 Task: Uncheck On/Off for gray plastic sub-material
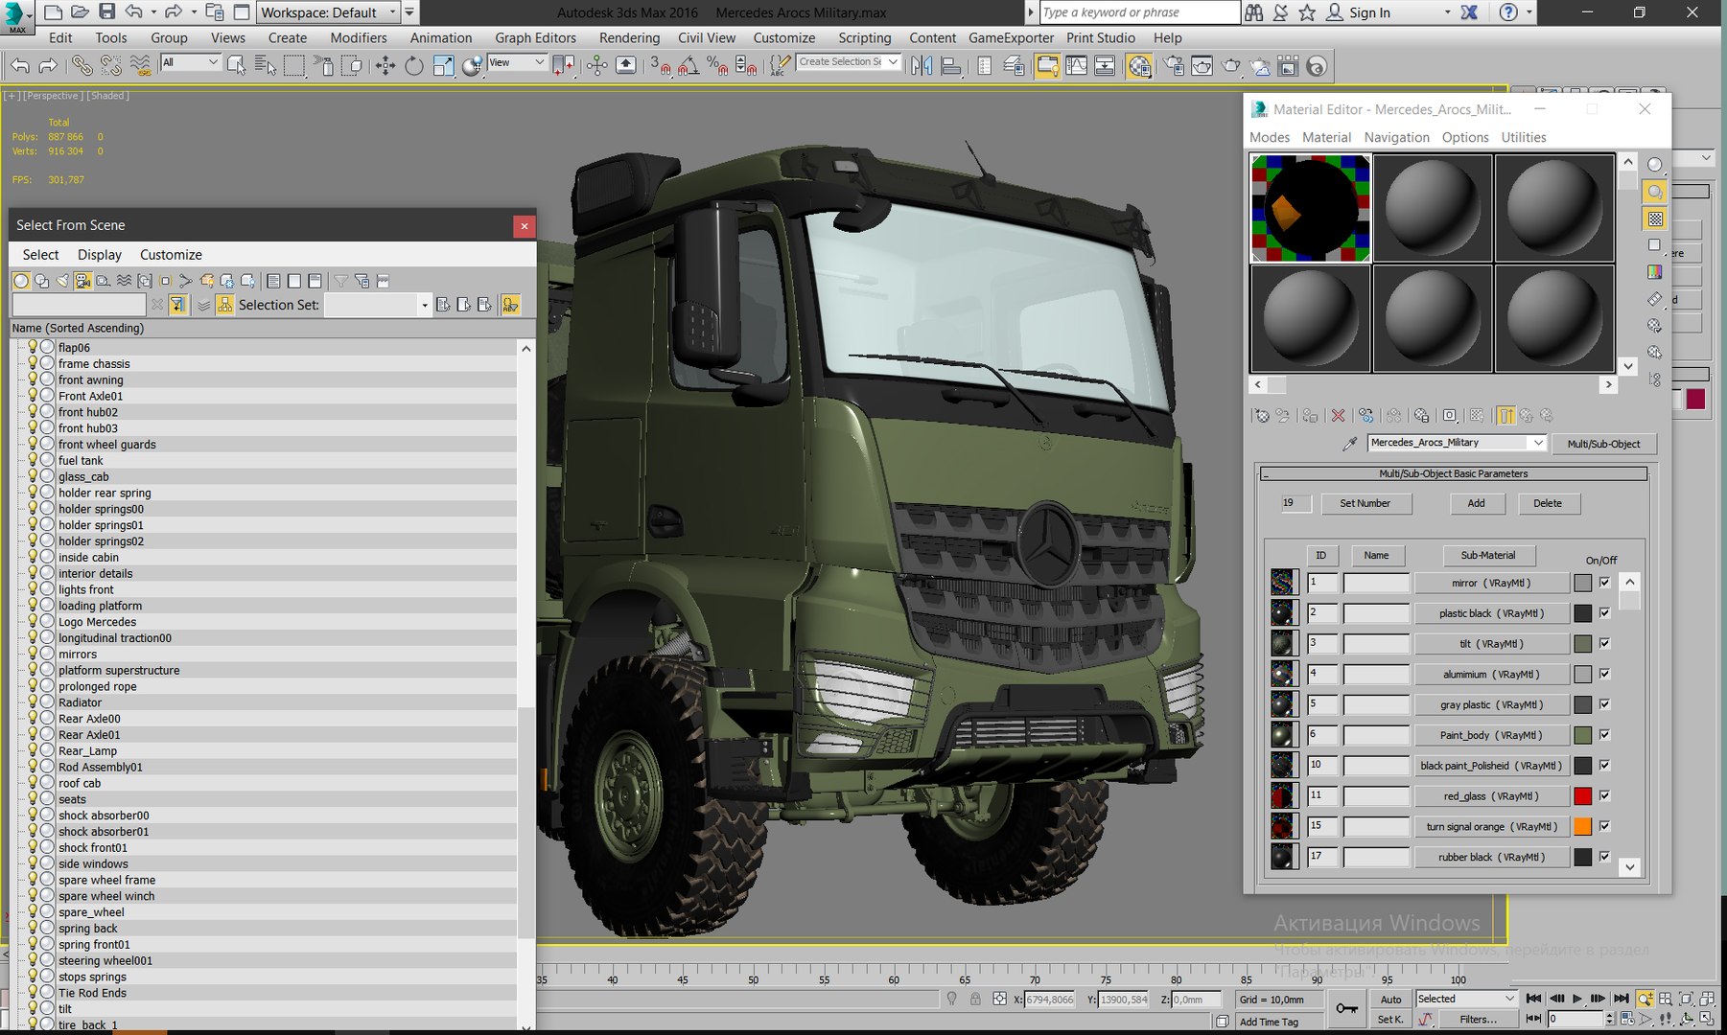[1604, 704]
